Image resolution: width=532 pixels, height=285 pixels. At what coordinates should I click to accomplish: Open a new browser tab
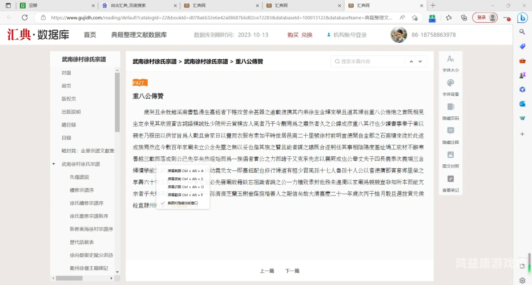click(x=433, y=6)
